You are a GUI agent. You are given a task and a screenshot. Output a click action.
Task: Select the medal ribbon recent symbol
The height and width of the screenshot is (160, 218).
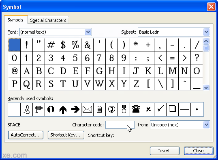pyautogui.click(x=124, y=109)
